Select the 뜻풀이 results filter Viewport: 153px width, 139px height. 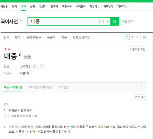pos(51,37)
